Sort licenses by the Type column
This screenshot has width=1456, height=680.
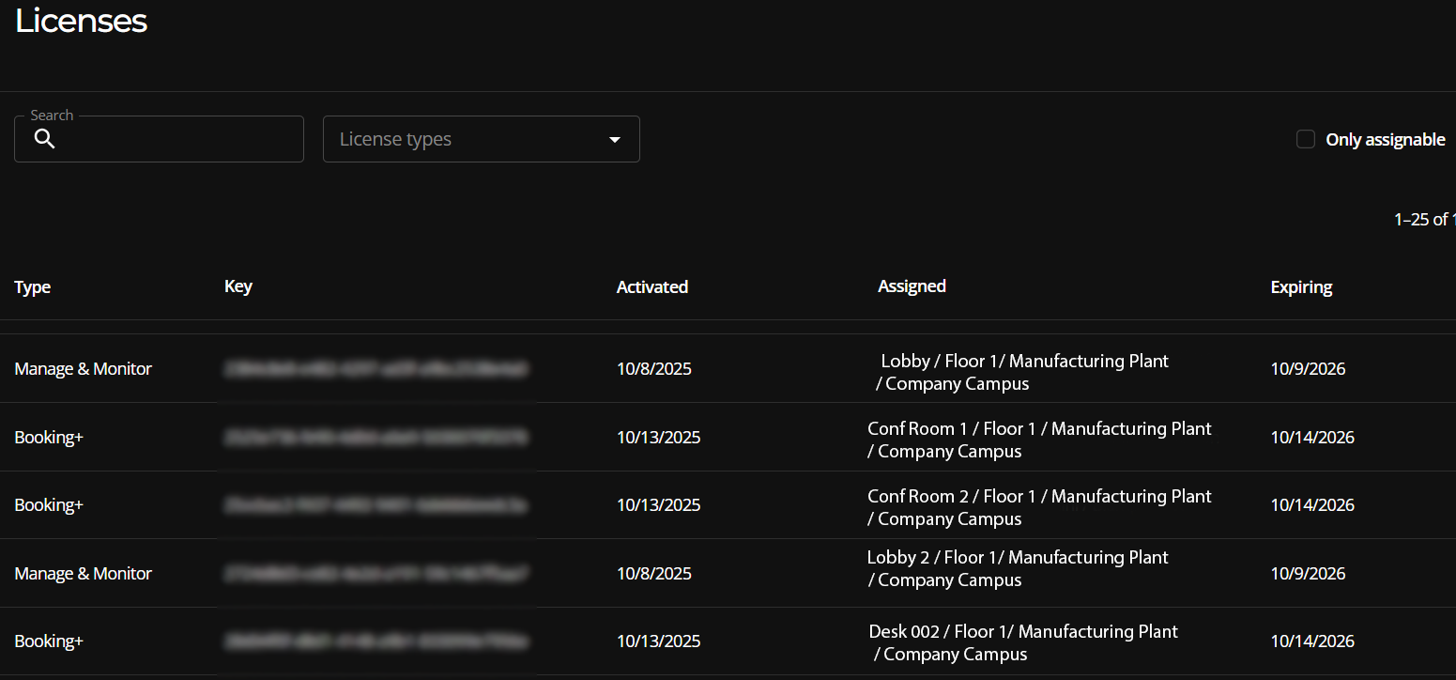(32, 286)
